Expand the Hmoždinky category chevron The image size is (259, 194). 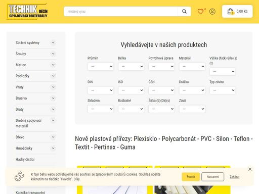[53, 148]
